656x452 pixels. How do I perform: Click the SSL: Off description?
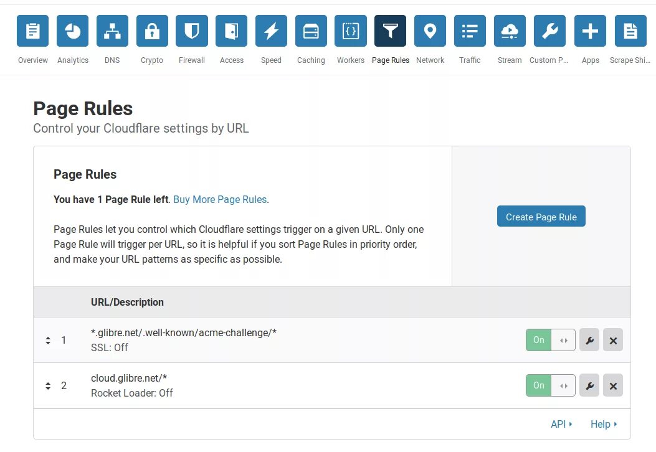coord(110,347)
